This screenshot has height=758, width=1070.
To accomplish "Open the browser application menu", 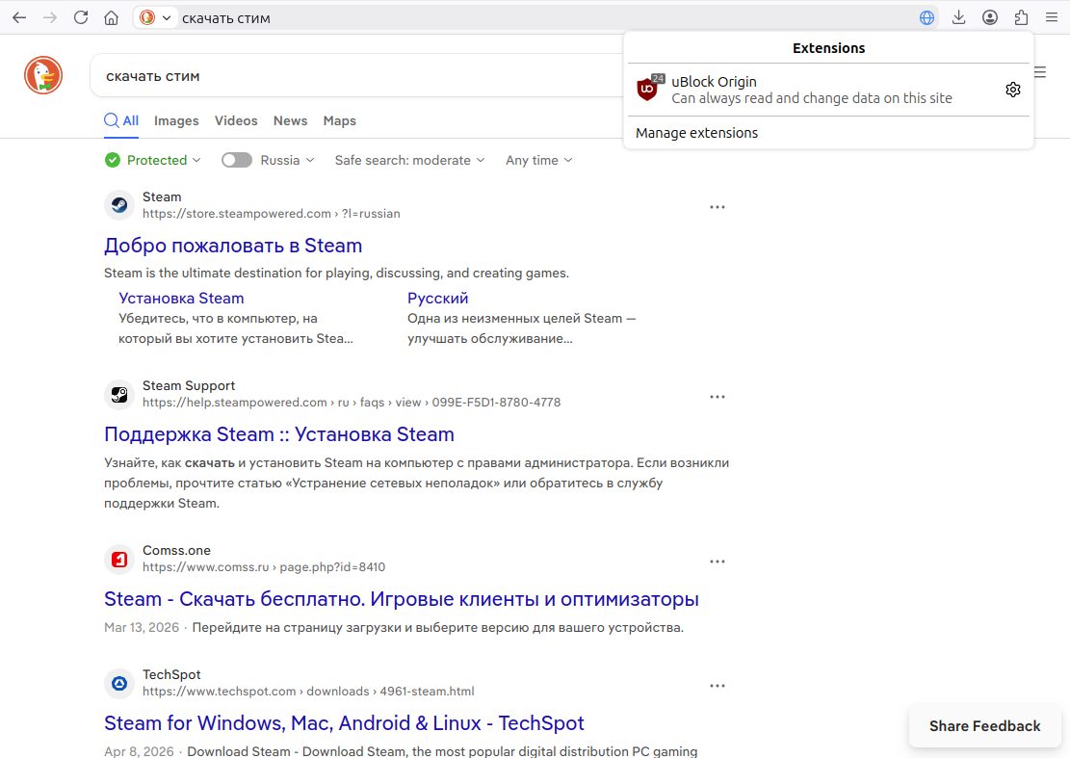I will click(1052, 17).
